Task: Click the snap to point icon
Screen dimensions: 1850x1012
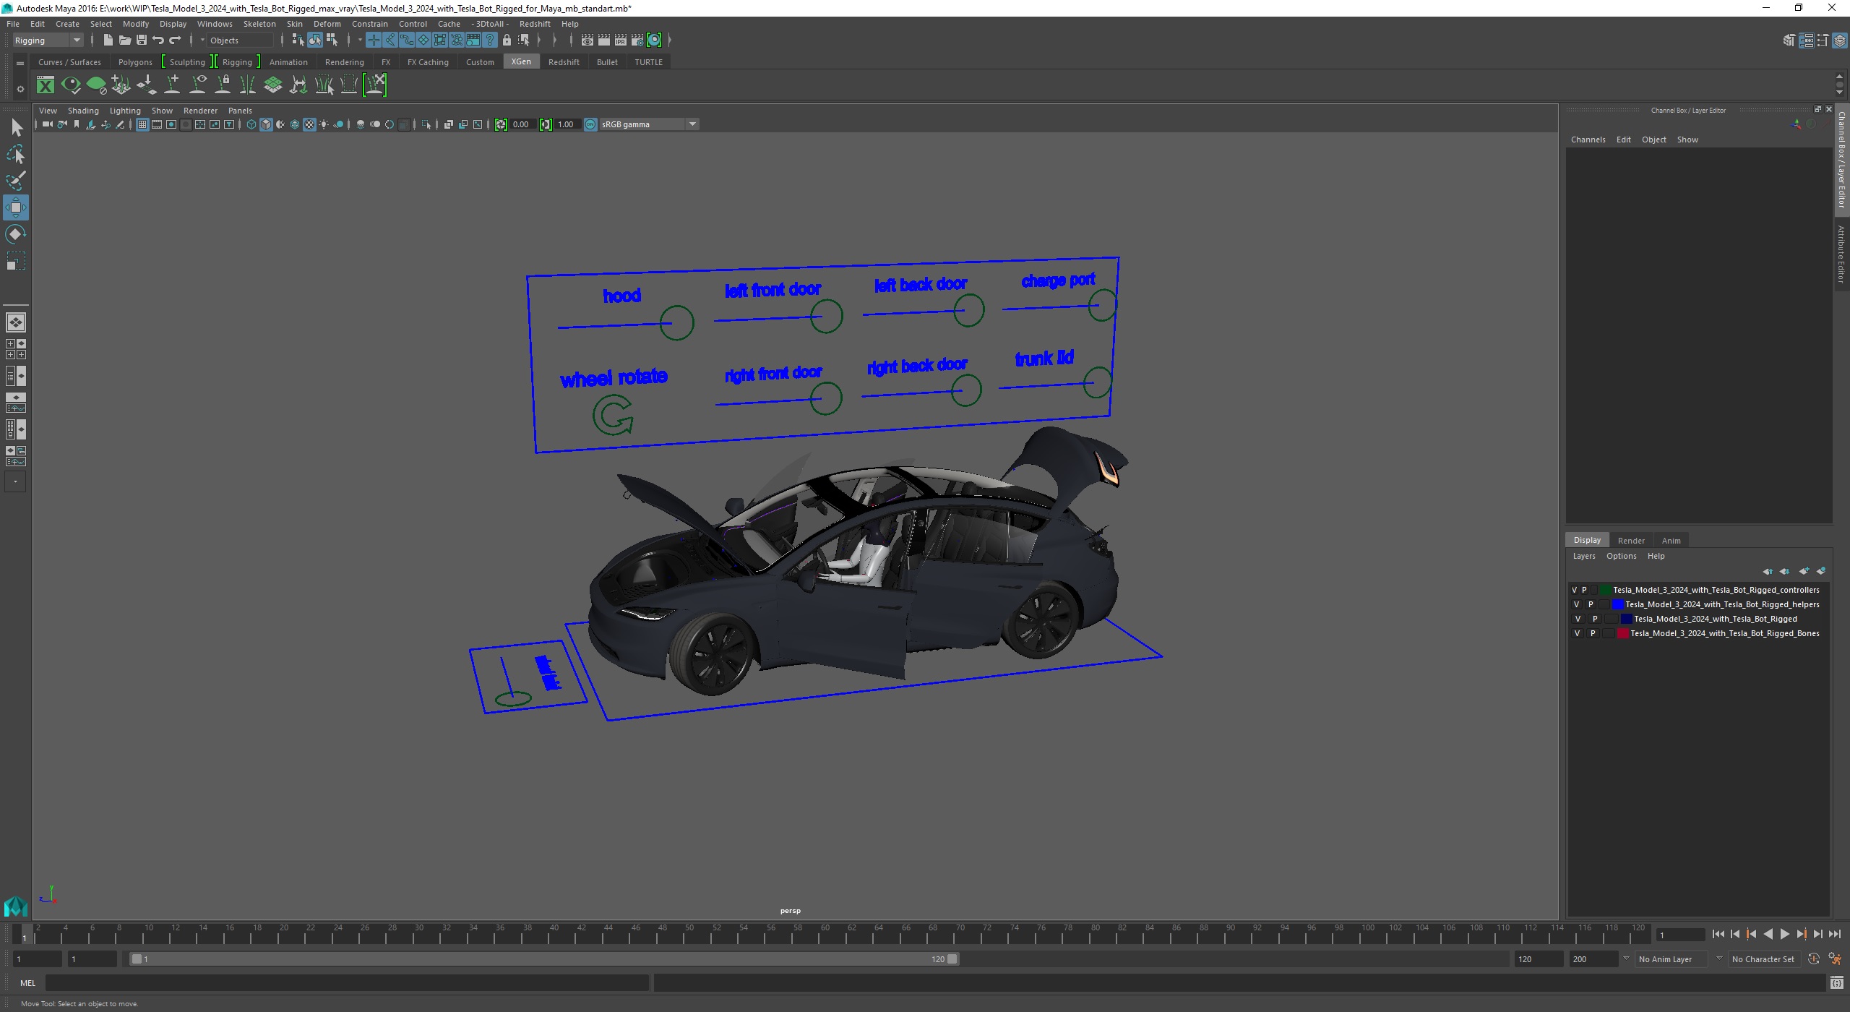Action: point(407,40)
